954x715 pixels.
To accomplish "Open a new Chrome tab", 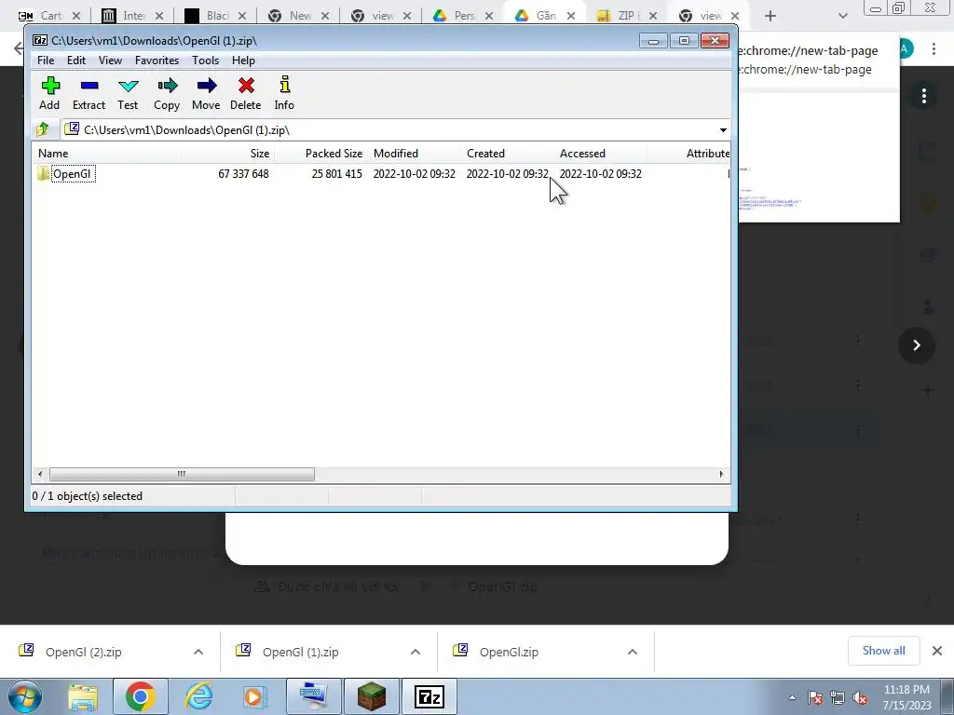I will click(770, 16).
